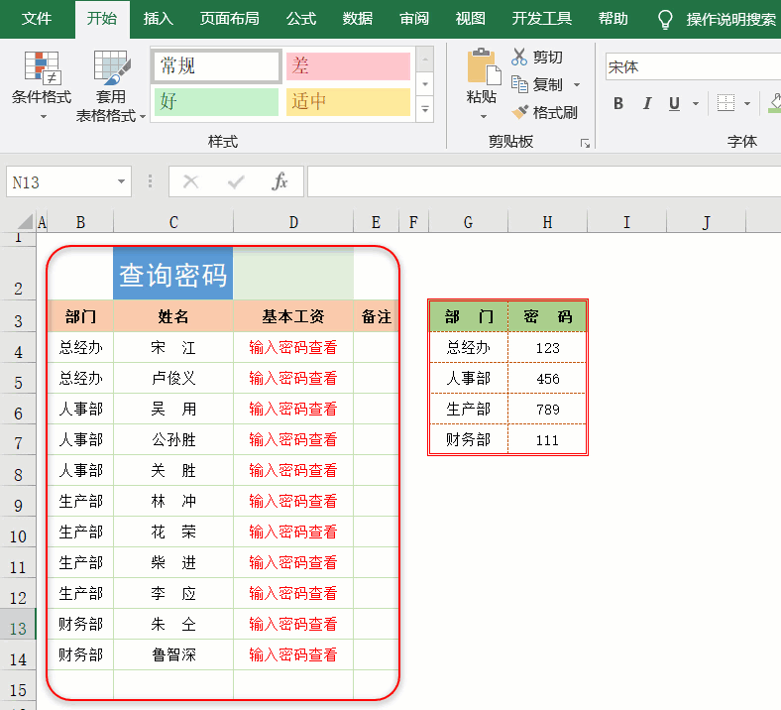Switch to the 审阅 tab
This screenshot has width=781, height=710.
[x=414, y=19]
